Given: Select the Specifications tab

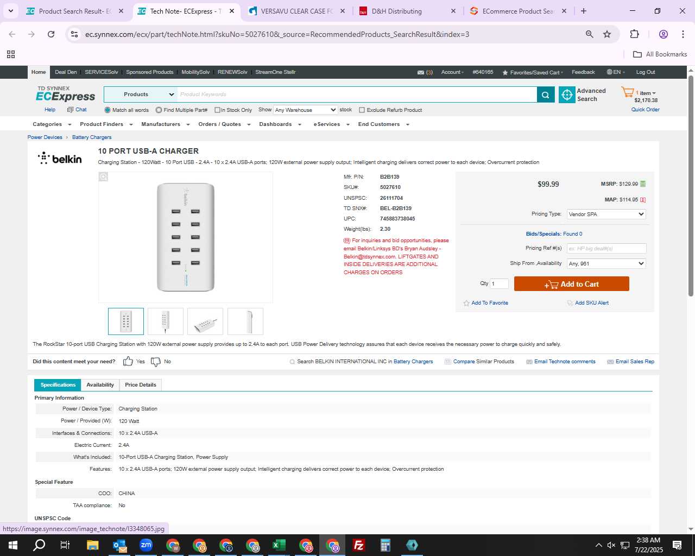Looking at the screenshot, I should click(58, 385).
